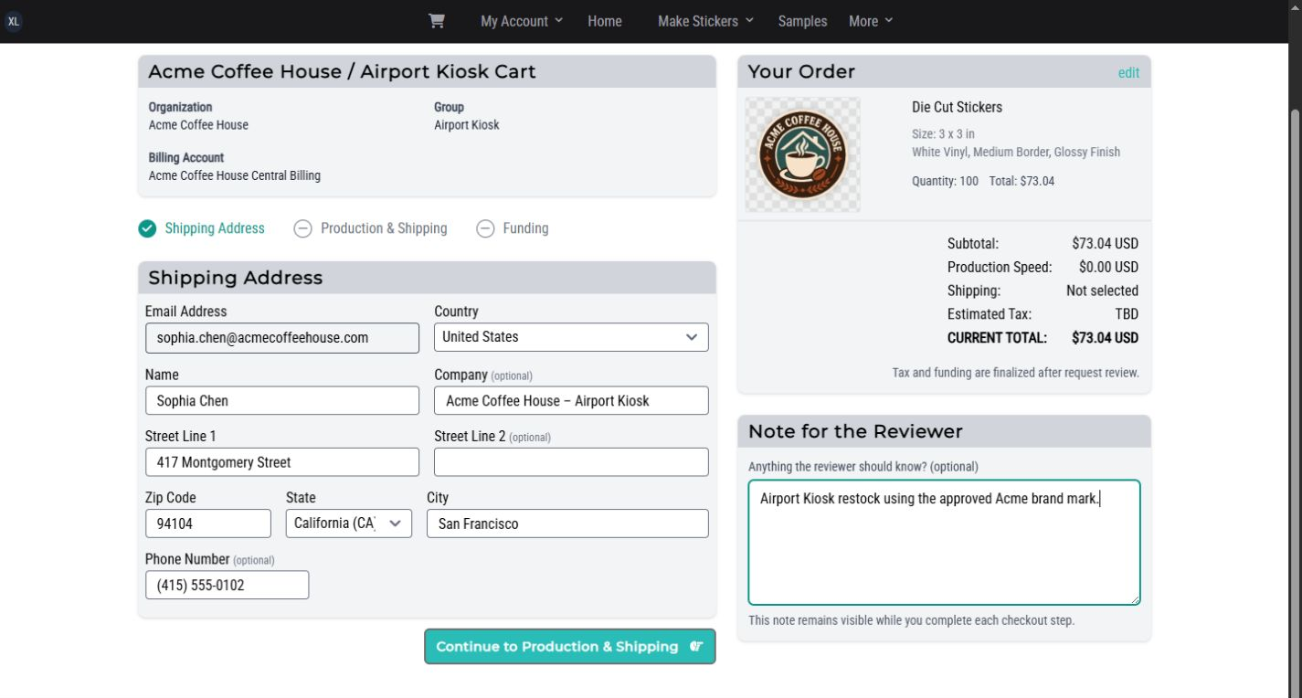
Task: Click the 'Size: 3 x 3 in' text
Action: pos(943,133)
